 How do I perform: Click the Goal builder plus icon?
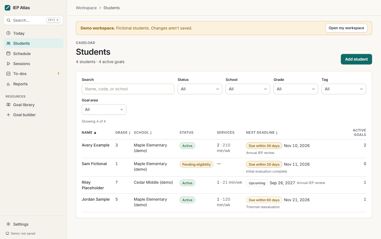pos(8,115)
